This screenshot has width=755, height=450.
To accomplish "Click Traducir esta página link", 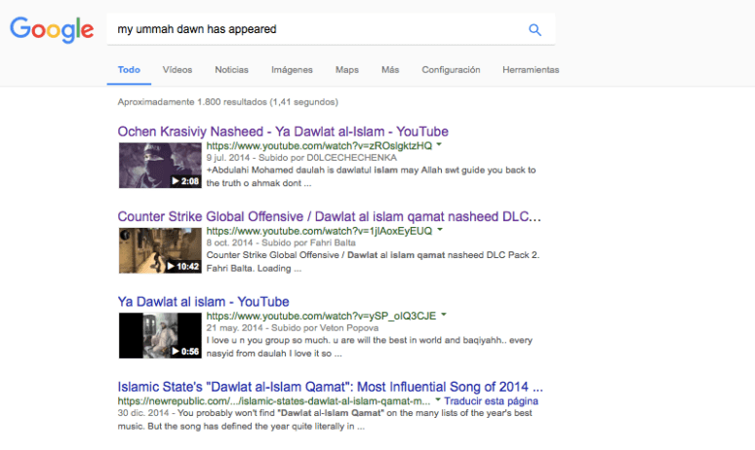I will click(x=493, y=400).
